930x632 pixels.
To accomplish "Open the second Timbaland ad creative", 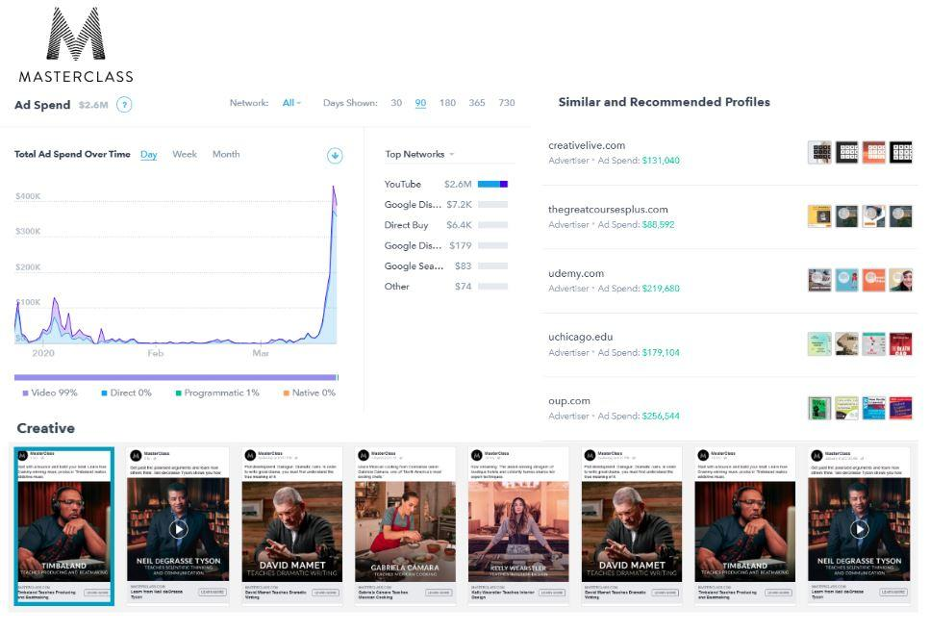I will (x=745, y=526).
